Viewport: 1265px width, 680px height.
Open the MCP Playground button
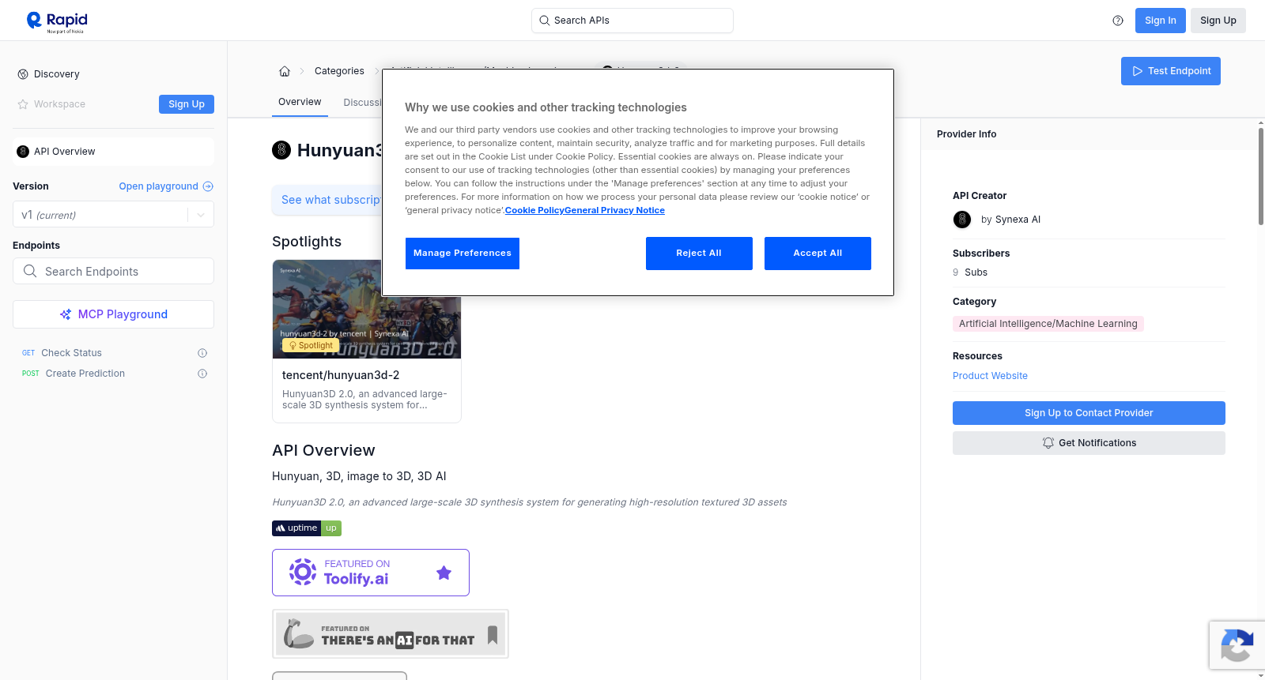pyautogui.click(x=113, y=314)
